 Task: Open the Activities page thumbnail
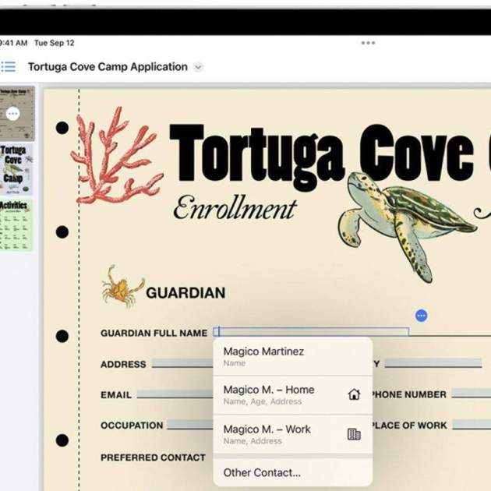16,225
